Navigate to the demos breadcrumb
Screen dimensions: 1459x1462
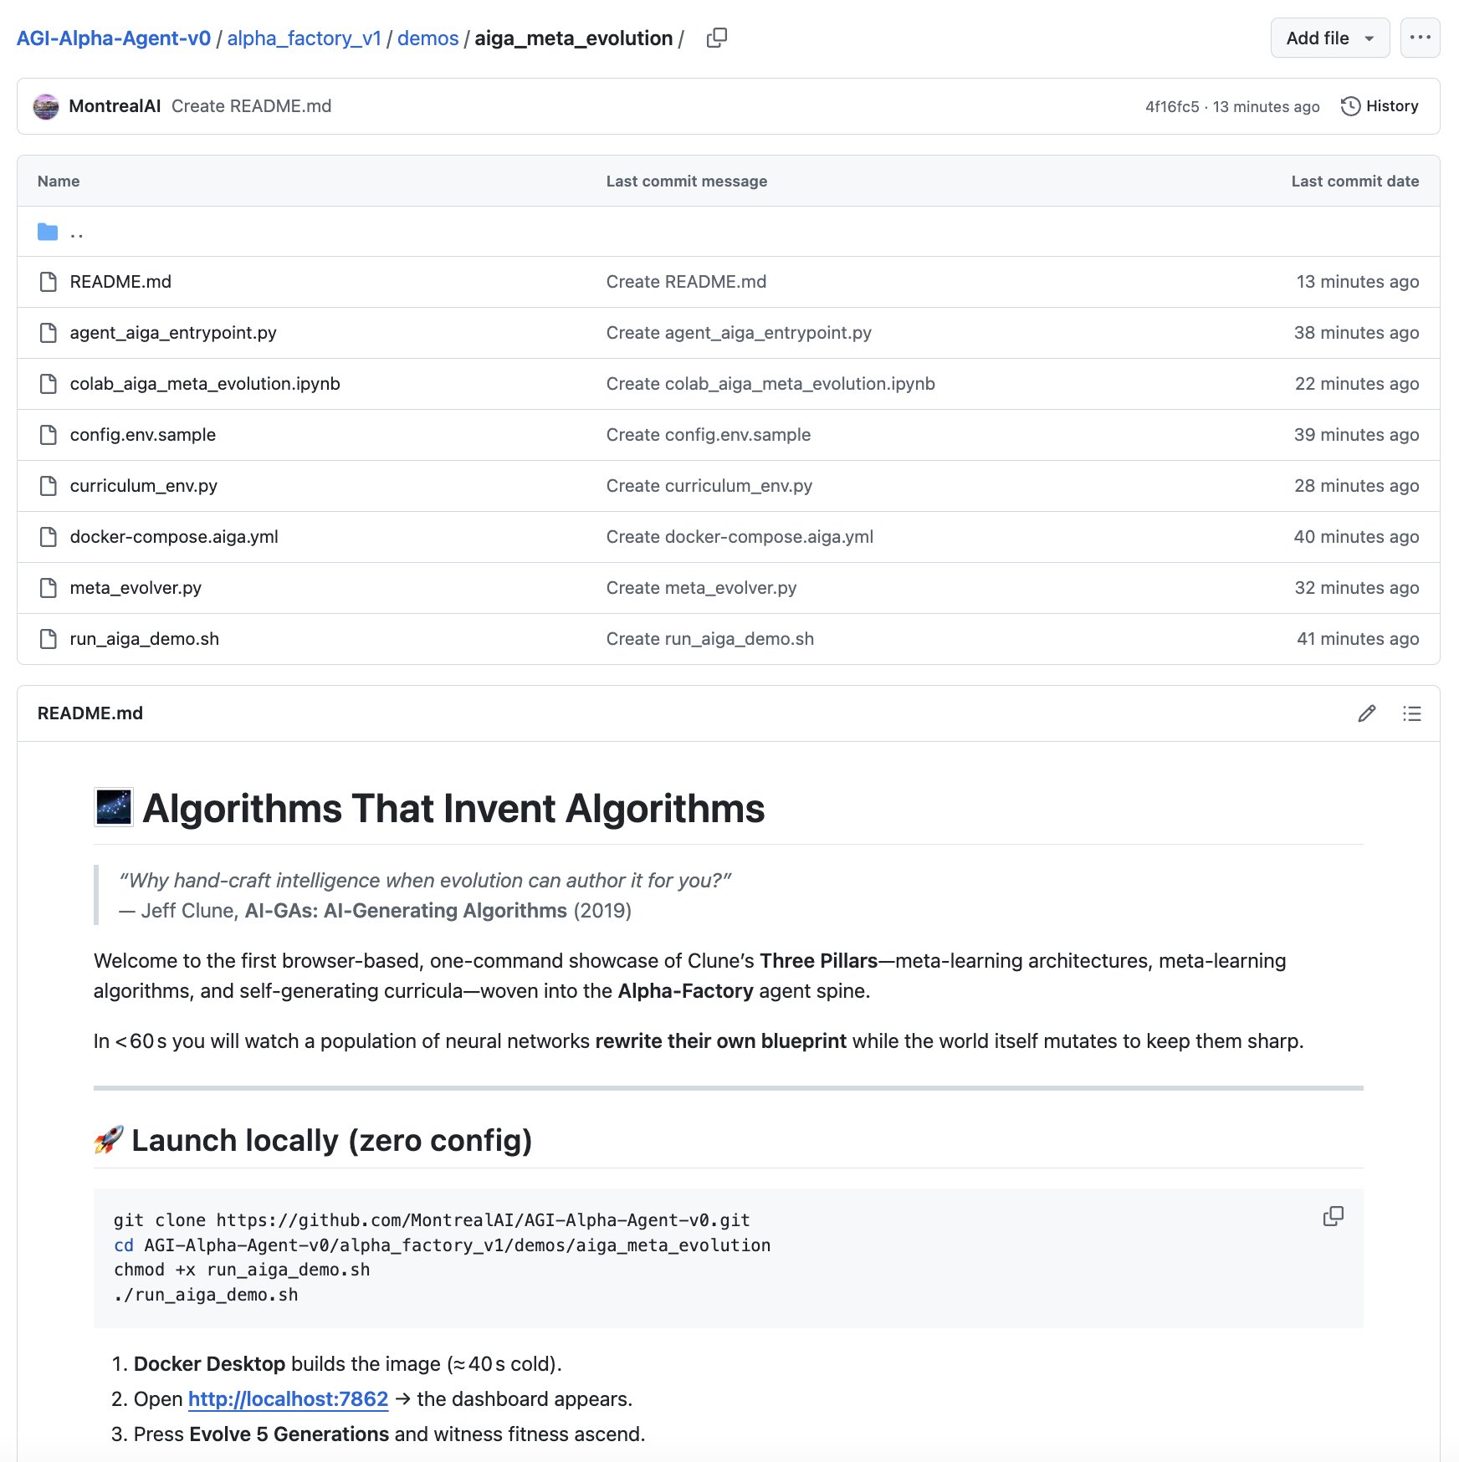point(427,38)
